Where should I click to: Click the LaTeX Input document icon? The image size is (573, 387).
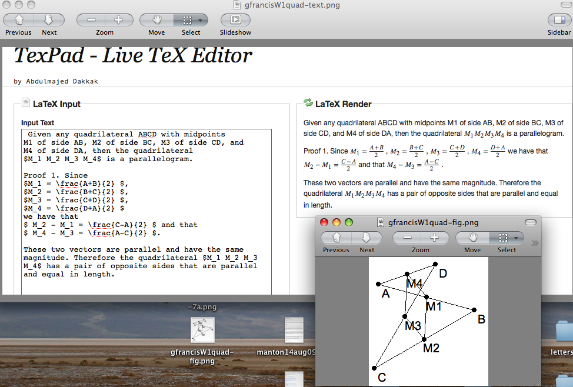[26, 104]
